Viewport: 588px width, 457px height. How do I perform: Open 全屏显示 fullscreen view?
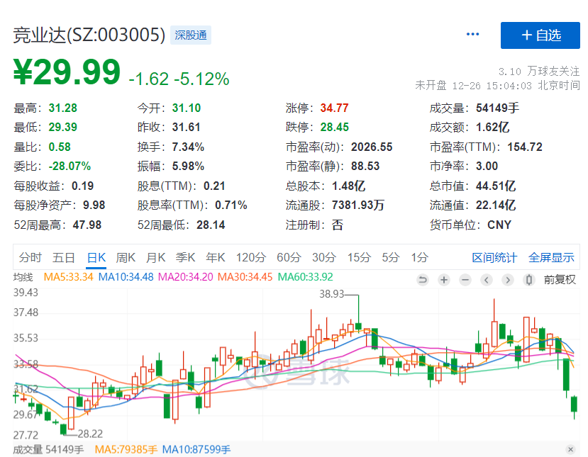point(551,258)
